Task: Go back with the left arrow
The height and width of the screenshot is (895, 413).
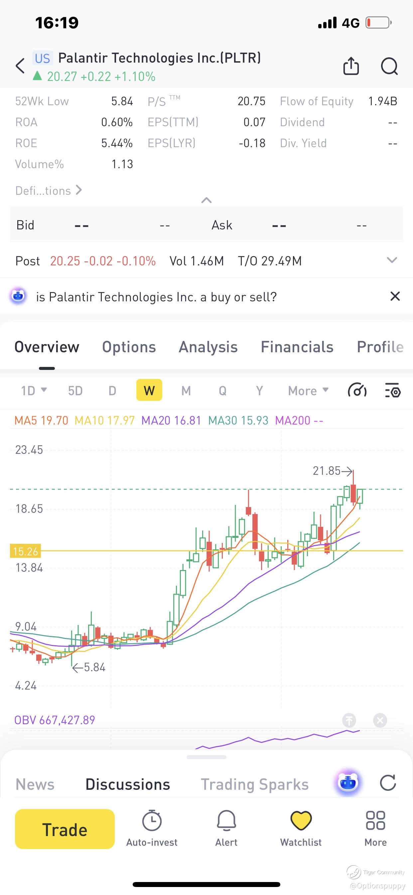Action: pos(20,66)
